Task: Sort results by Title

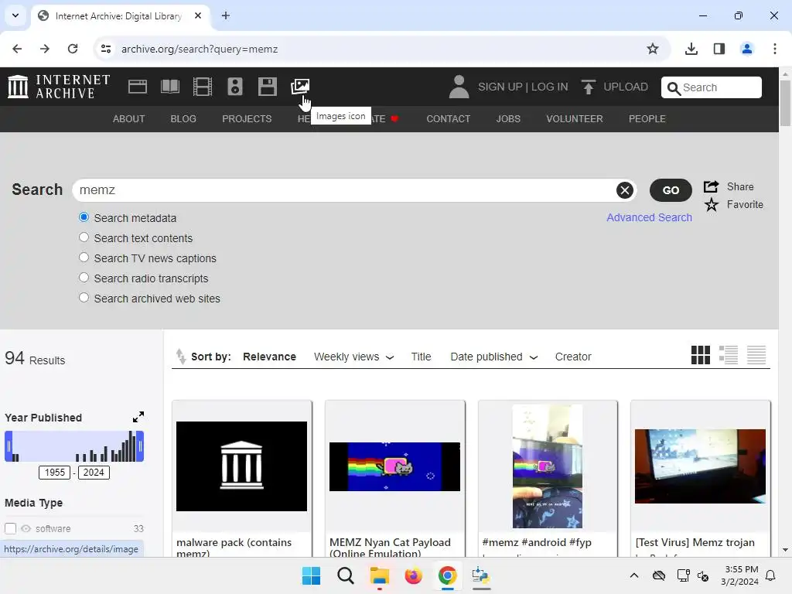Action: coord(421,357)
